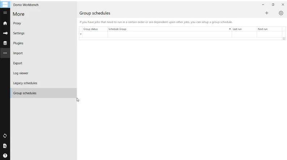287x160 pixels.
Task: Click the Next run filter field
Action: (x=269, y=34)
